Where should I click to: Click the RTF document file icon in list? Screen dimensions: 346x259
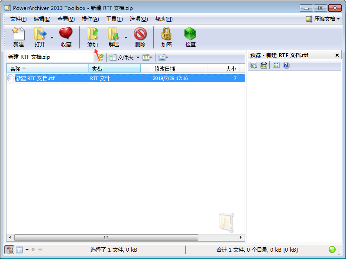coord(10,78)
